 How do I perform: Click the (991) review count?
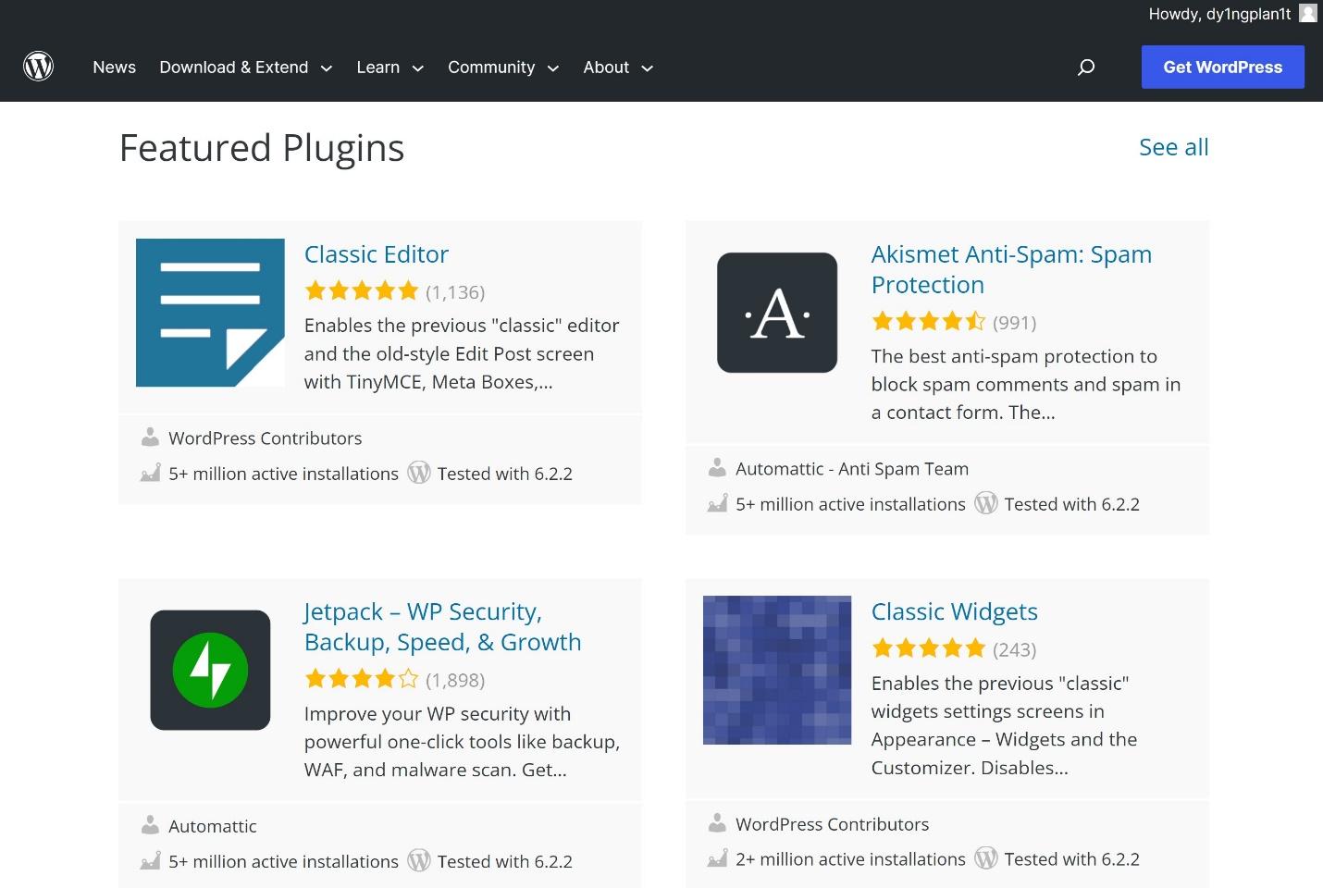coord(1014,323)
